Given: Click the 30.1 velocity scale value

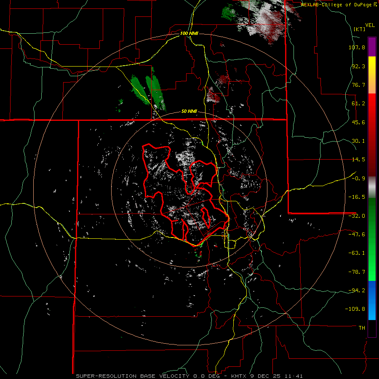Looking at the screenshot, I should point(358,141).
